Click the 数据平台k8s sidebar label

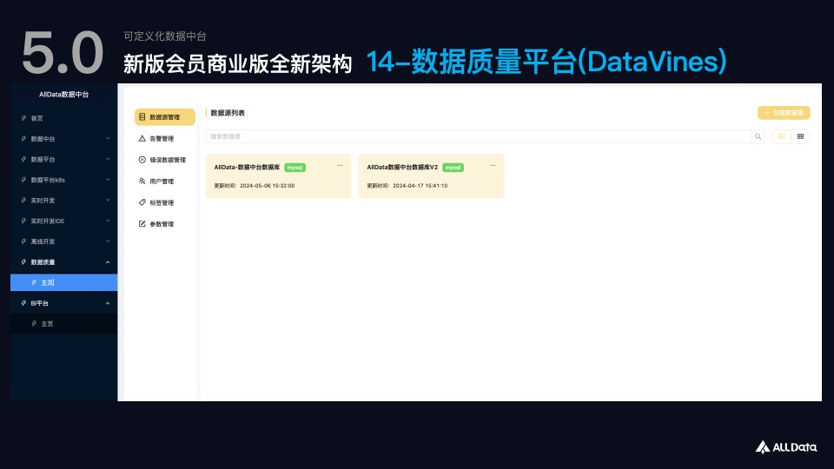(x=48, y=180)
